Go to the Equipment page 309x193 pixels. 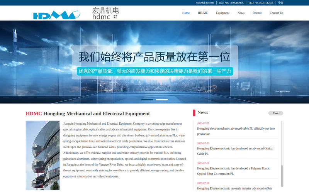[x=223, y=13]
